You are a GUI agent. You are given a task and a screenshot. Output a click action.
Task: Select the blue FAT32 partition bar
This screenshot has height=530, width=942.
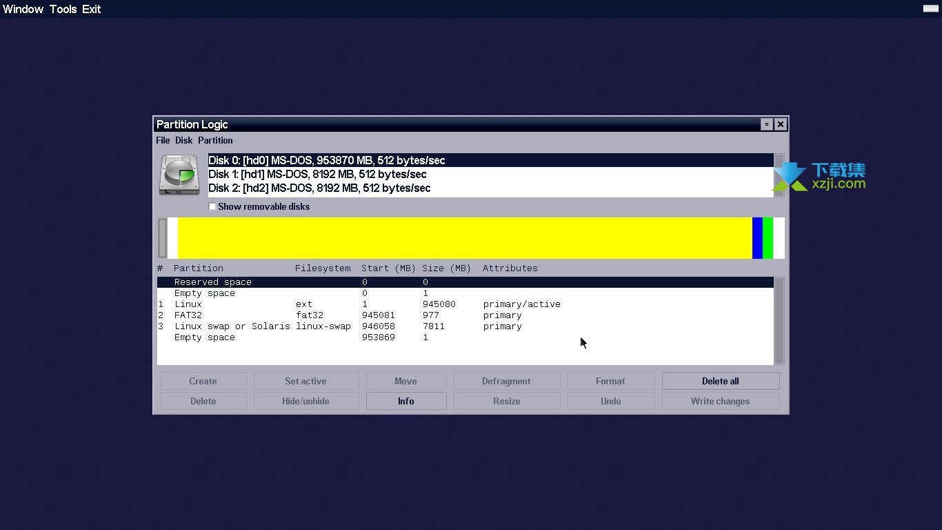(x=757, y=238)
